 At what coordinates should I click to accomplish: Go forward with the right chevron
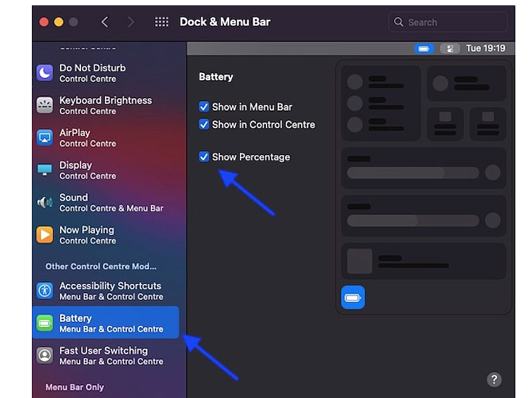click(131, 23)
